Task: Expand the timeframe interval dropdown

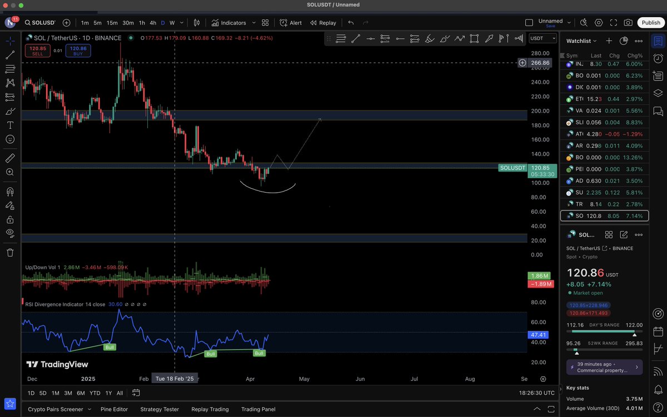Action: tap(182, 23)
